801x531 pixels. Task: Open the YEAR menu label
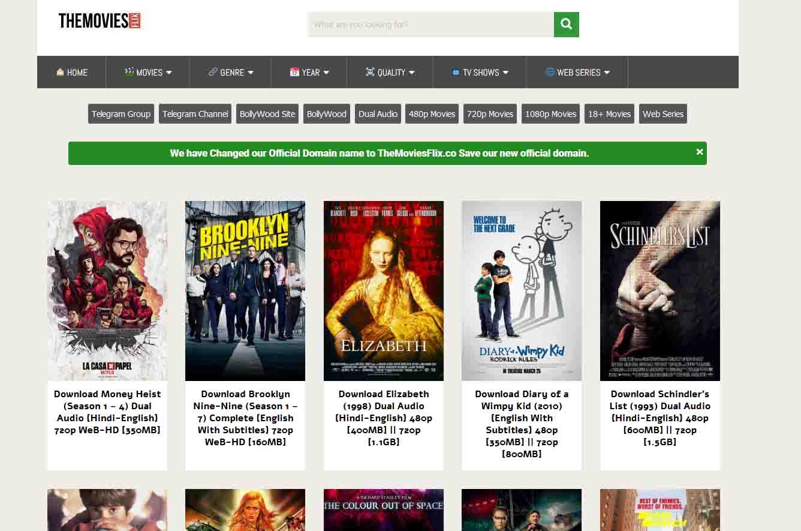tap(311, 73)
